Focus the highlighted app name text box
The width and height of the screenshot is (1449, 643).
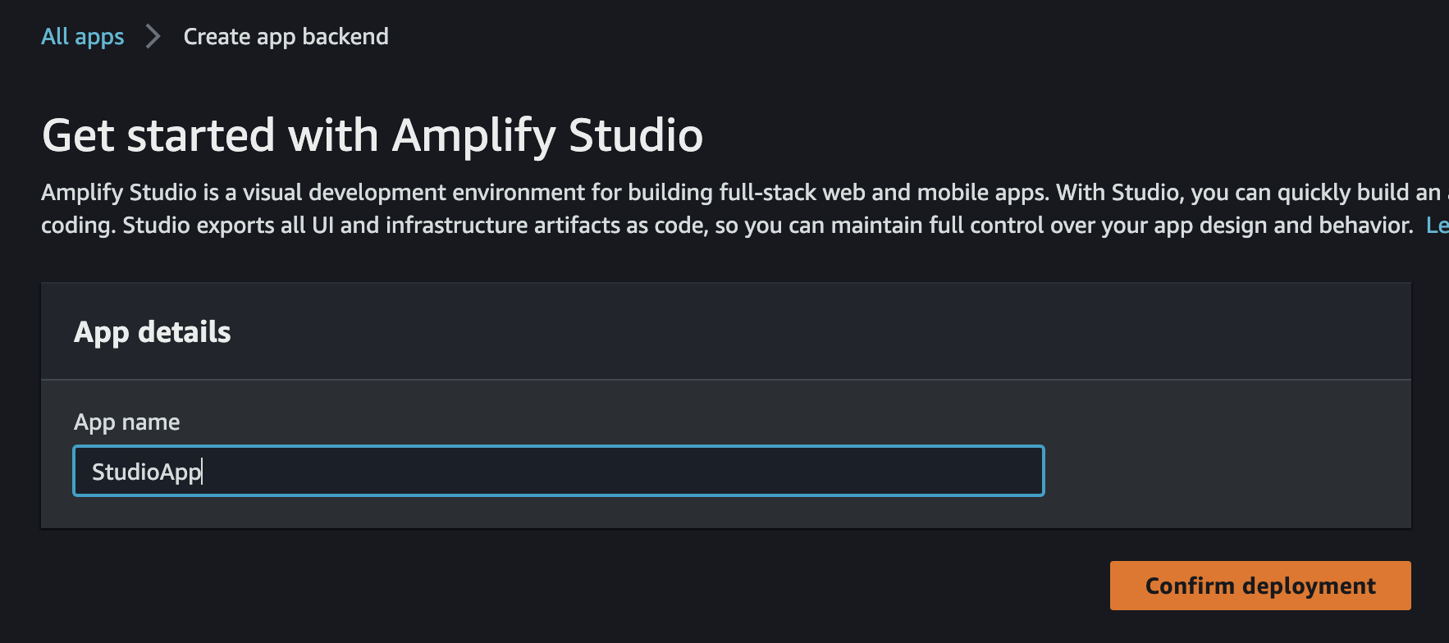[558, 471]
